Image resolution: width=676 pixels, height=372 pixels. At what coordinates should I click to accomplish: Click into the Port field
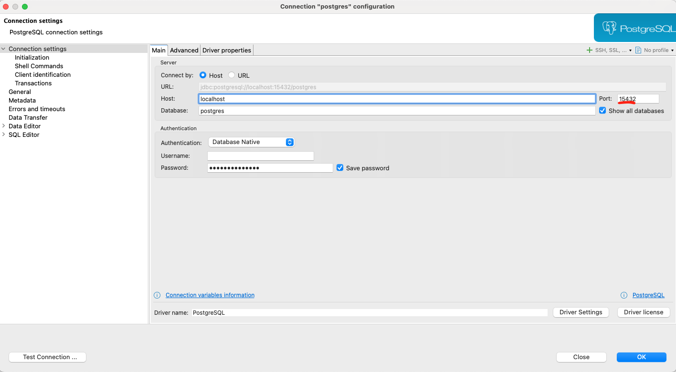coord(638,99)
